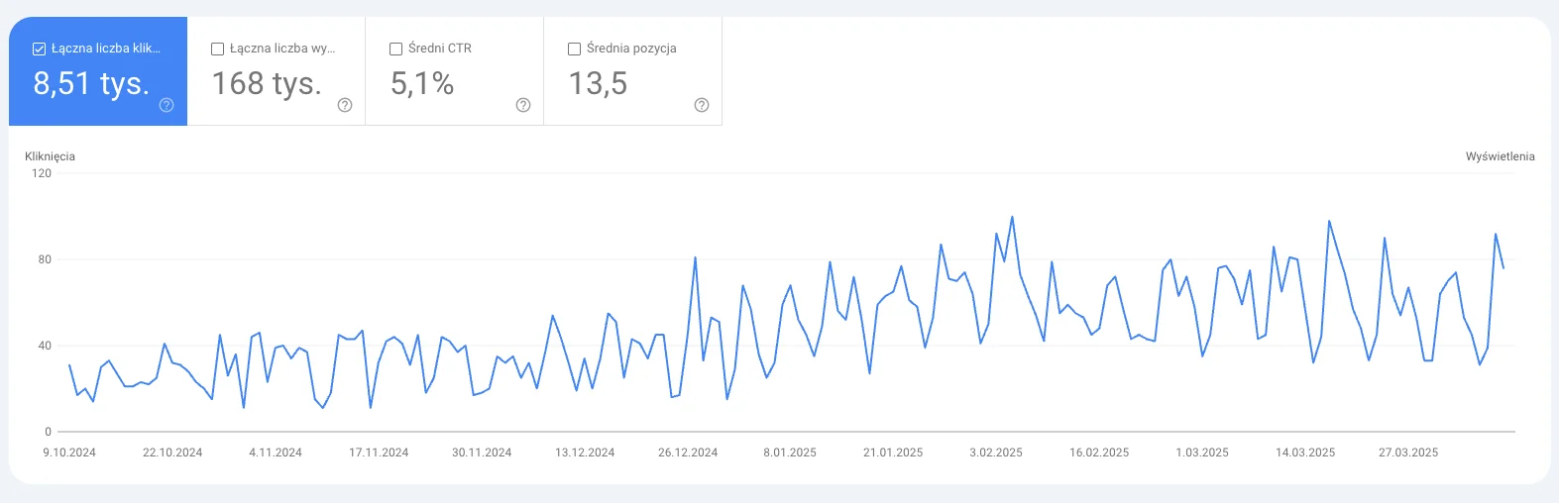Select the 3.02.2025 date label
This screenshot has width=1559, height=503.
coord(996,453)
